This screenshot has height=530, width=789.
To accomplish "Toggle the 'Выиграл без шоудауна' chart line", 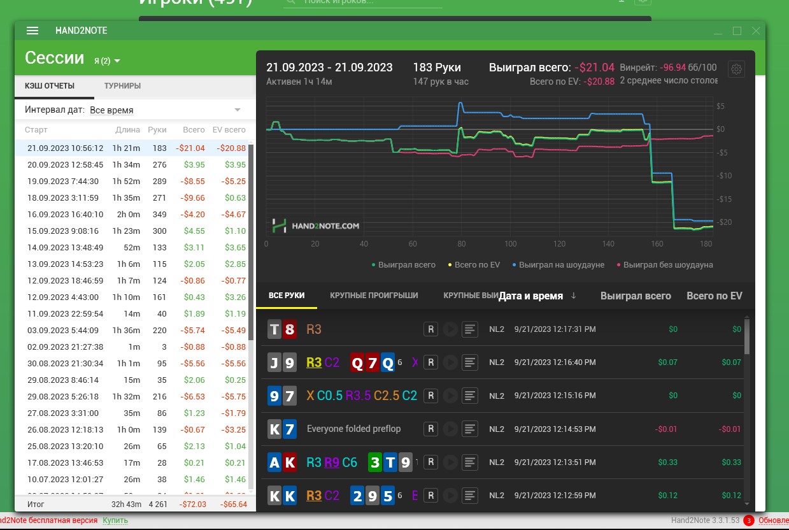I will click(x=664, y=264).
